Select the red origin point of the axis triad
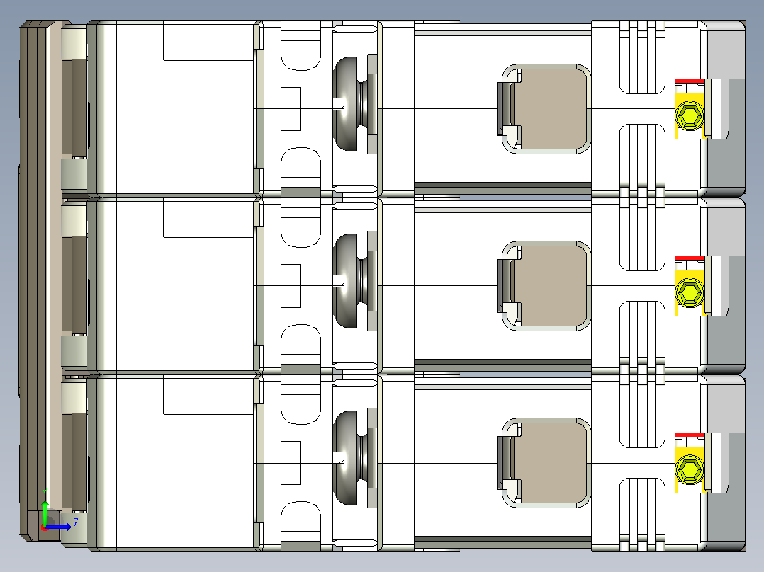 tap(44, 527)
